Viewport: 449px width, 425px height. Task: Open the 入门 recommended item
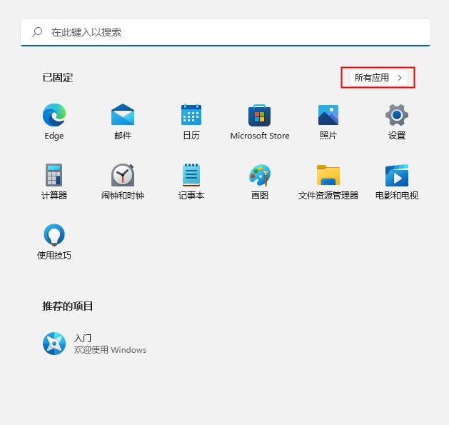point(94,344)
